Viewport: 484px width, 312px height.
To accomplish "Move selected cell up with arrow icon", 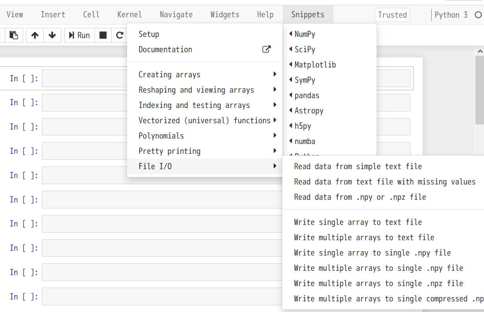I will pos(35,35).
